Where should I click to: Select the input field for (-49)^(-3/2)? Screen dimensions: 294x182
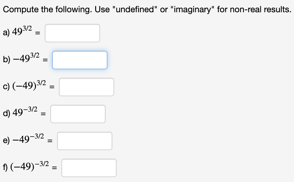[89, 168]
